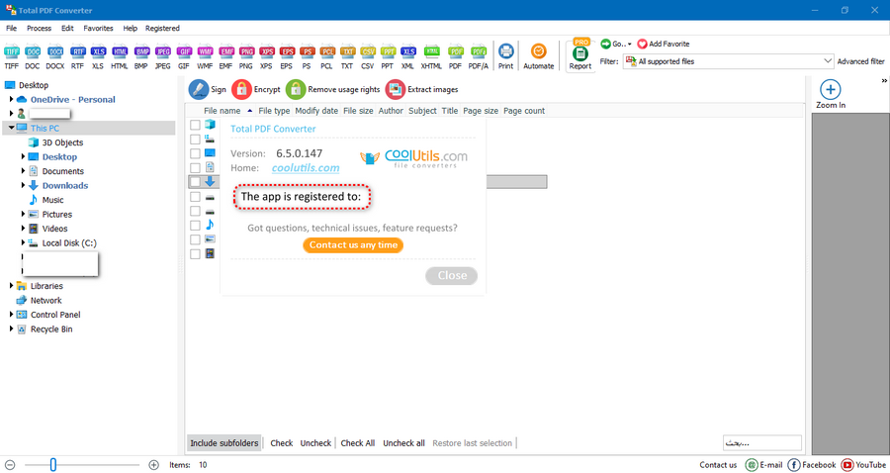Check the 3D Objects row checkbox
This screenshot has height=473, width=890.
tap(195, 125)
